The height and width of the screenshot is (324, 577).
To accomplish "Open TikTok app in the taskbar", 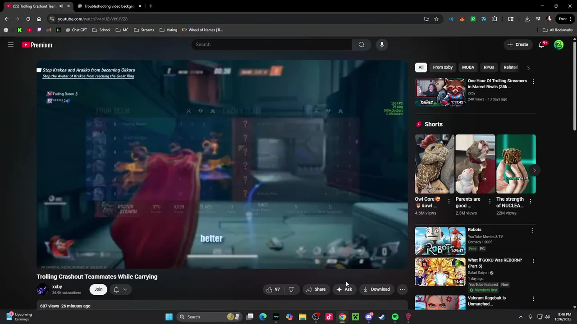I will [x=329, y=317].
